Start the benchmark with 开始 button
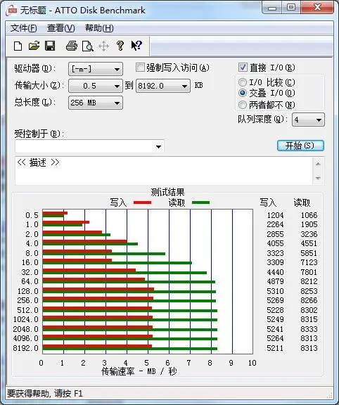Viewport: 339px width, 405px height. point(300,146)
